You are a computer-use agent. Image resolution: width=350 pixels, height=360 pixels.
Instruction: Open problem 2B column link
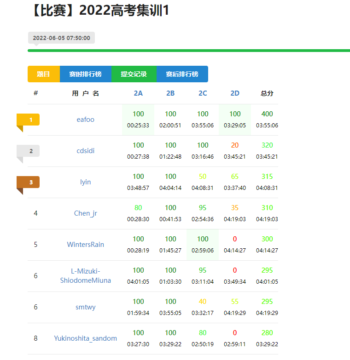tap(170, 93)
